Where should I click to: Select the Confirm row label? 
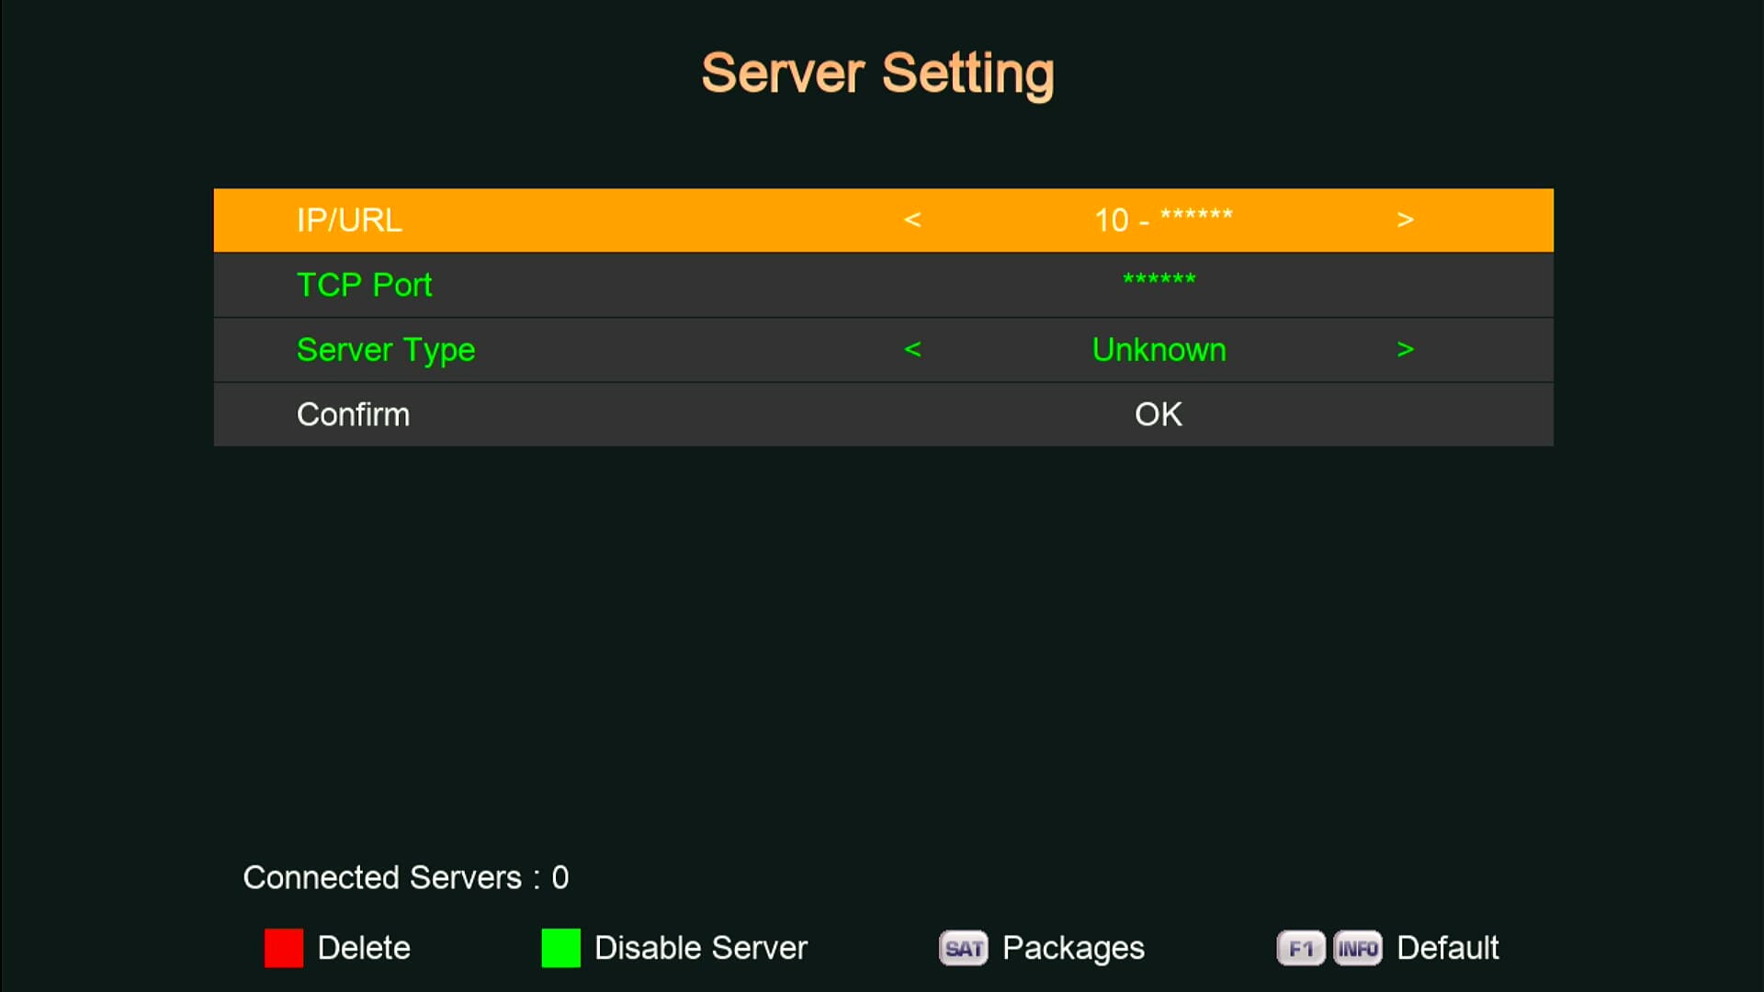pyautogui.click(x=353, y=414)
